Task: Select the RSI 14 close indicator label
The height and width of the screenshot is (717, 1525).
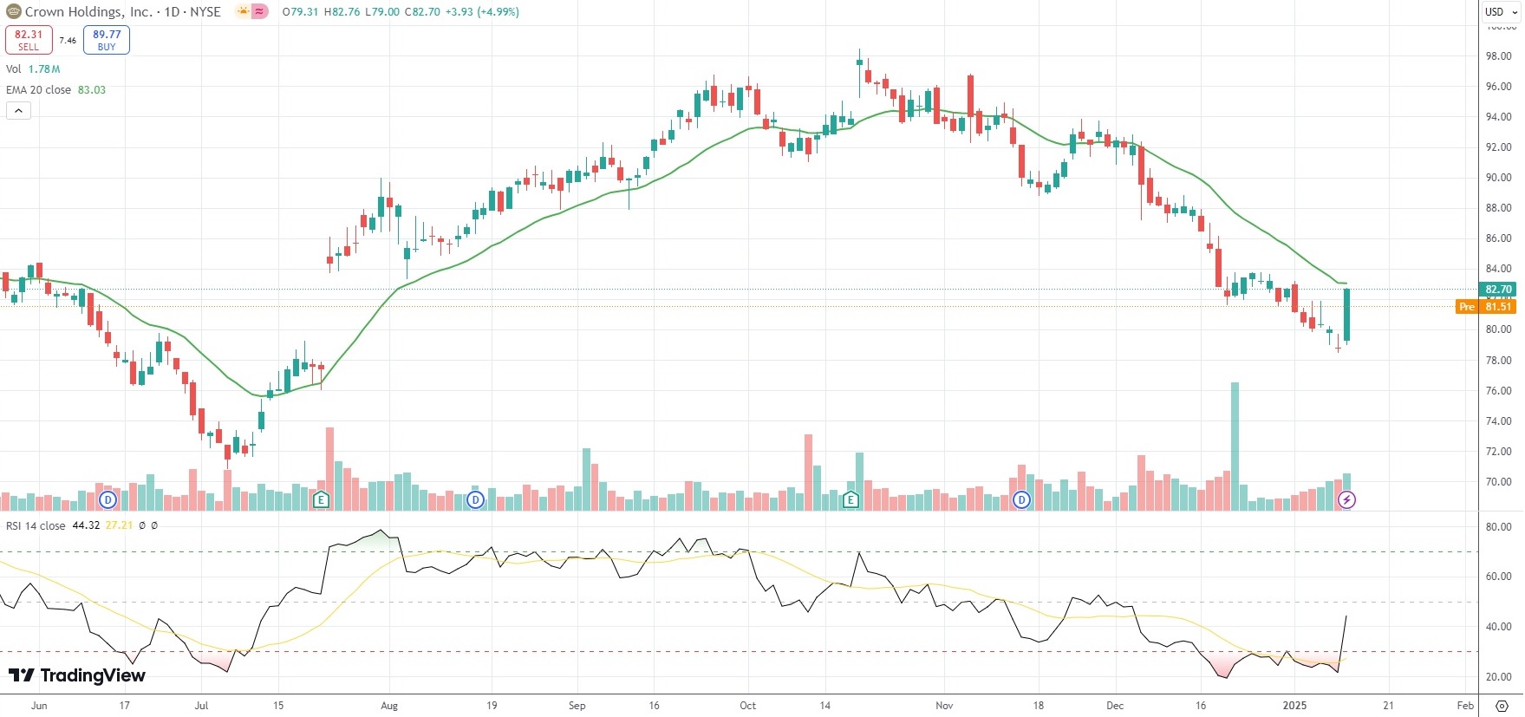Action: point(36,525)
